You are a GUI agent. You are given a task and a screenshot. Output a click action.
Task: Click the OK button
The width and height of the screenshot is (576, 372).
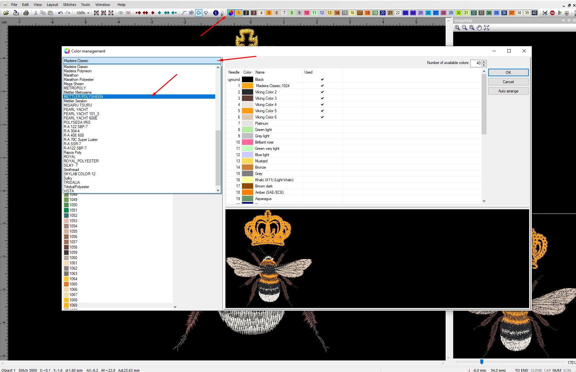tap(508, 73)
